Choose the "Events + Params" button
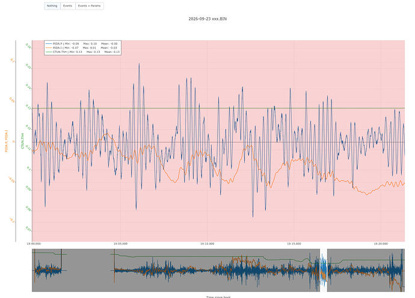This screenshot has height=298, width=415. pyautogui.click(x=90, y=6)
